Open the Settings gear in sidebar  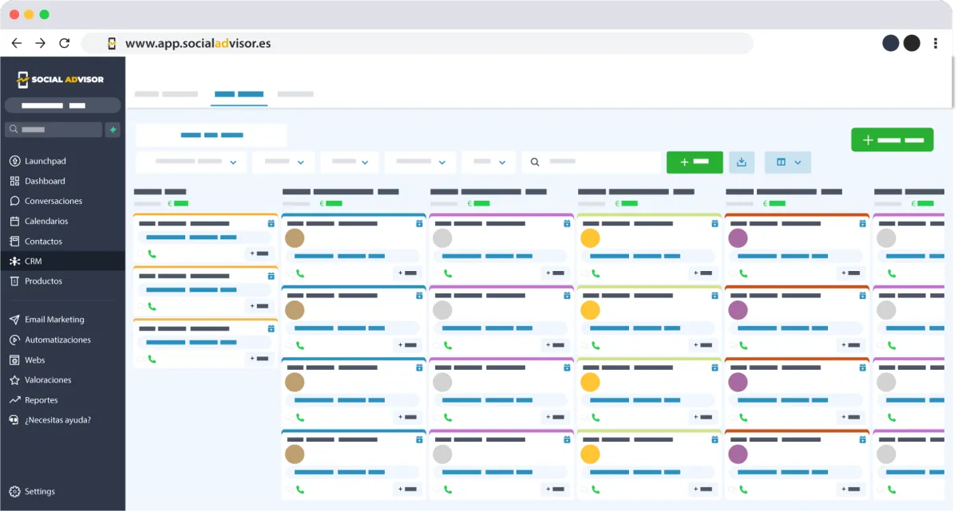point(32,491)
